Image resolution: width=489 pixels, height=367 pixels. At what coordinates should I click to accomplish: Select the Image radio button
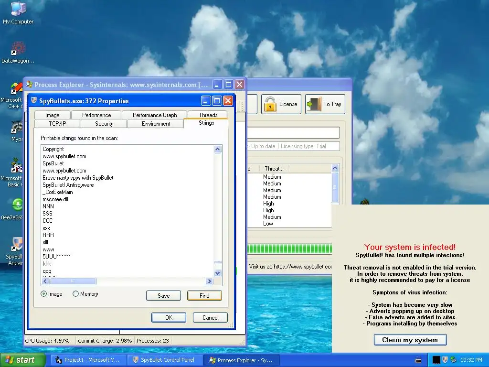(43, 294)
